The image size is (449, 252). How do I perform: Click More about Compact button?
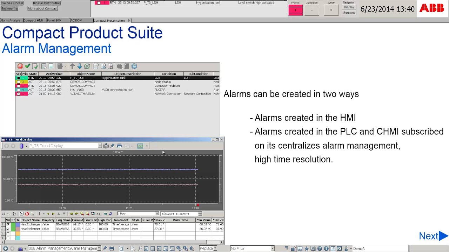click(43, 8)
